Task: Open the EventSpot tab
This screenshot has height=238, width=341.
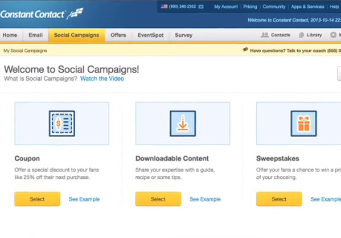Action: point(150,35)
